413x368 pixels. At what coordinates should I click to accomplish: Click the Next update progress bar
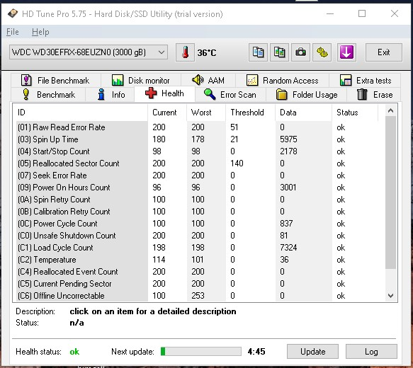tap(201, 352)
